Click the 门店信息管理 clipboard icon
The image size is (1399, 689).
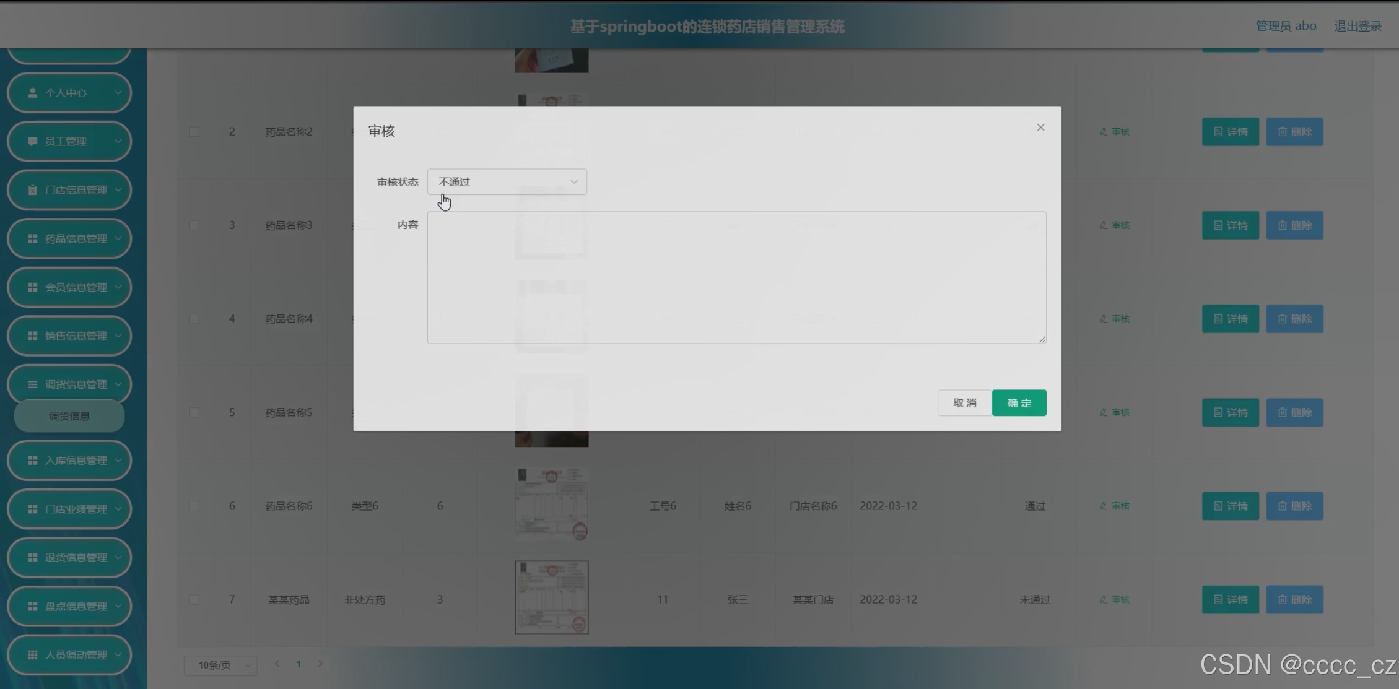(x=33, y=190)
